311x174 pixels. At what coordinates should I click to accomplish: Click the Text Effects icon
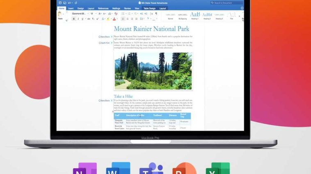click(103, 19)
